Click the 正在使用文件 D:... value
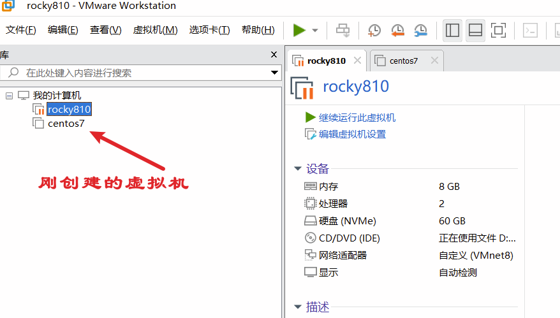Screen dimensions: 560x318 coord(477,238)
